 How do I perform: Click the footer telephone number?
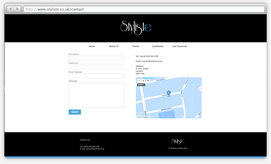pos(90,146)
